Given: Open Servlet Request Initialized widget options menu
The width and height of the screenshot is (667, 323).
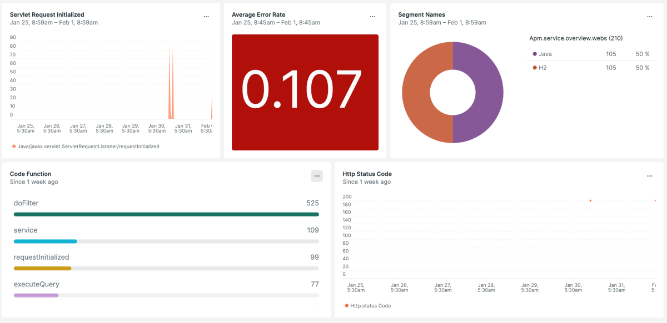Looking at the screenshot, I should pos(206,17).
